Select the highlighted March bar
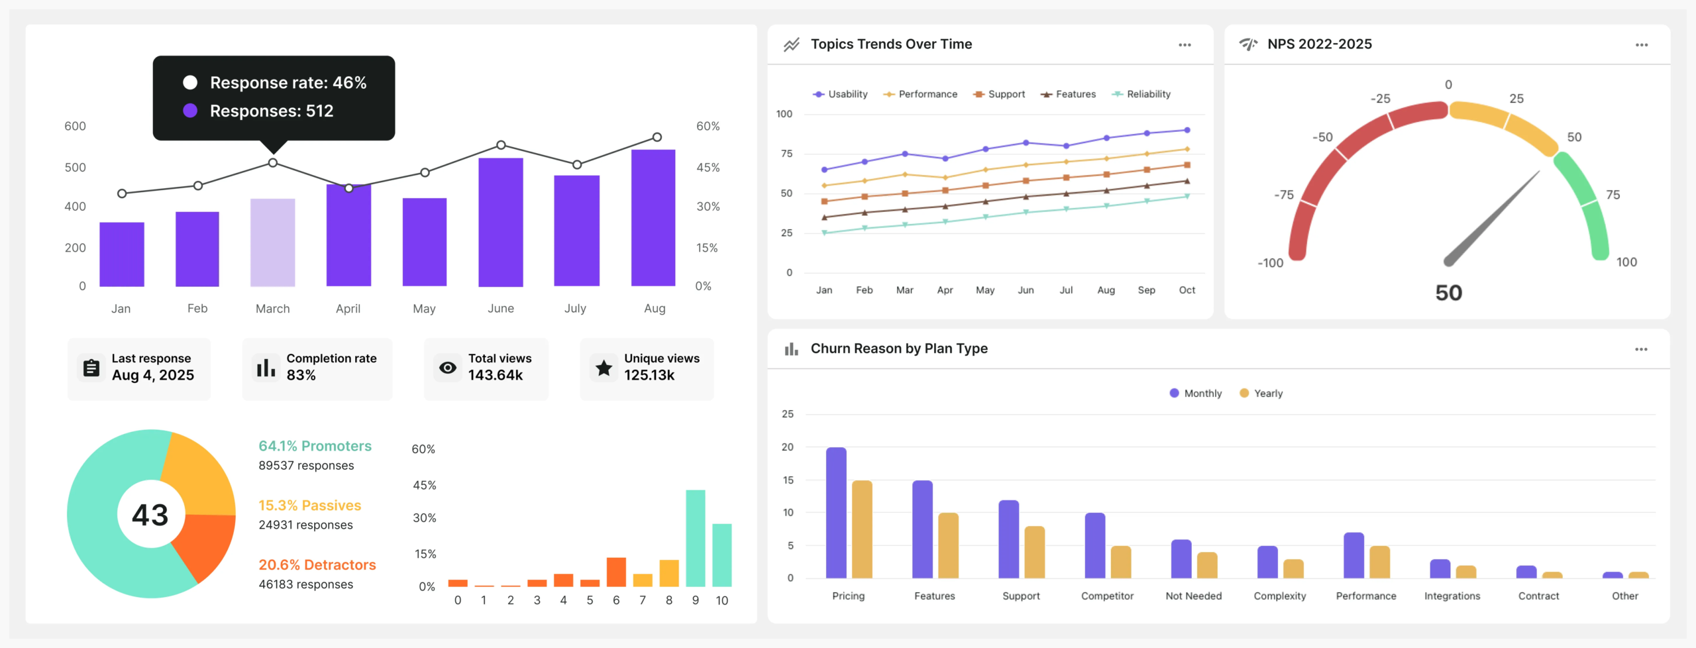Viewport: 1696px width, 648px height. point(272,242)
